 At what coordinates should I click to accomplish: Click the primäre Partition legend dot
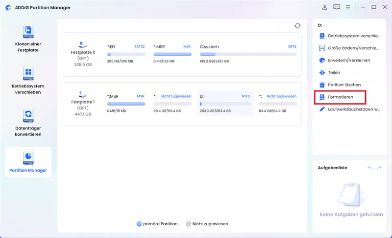[x=139, y=224]
